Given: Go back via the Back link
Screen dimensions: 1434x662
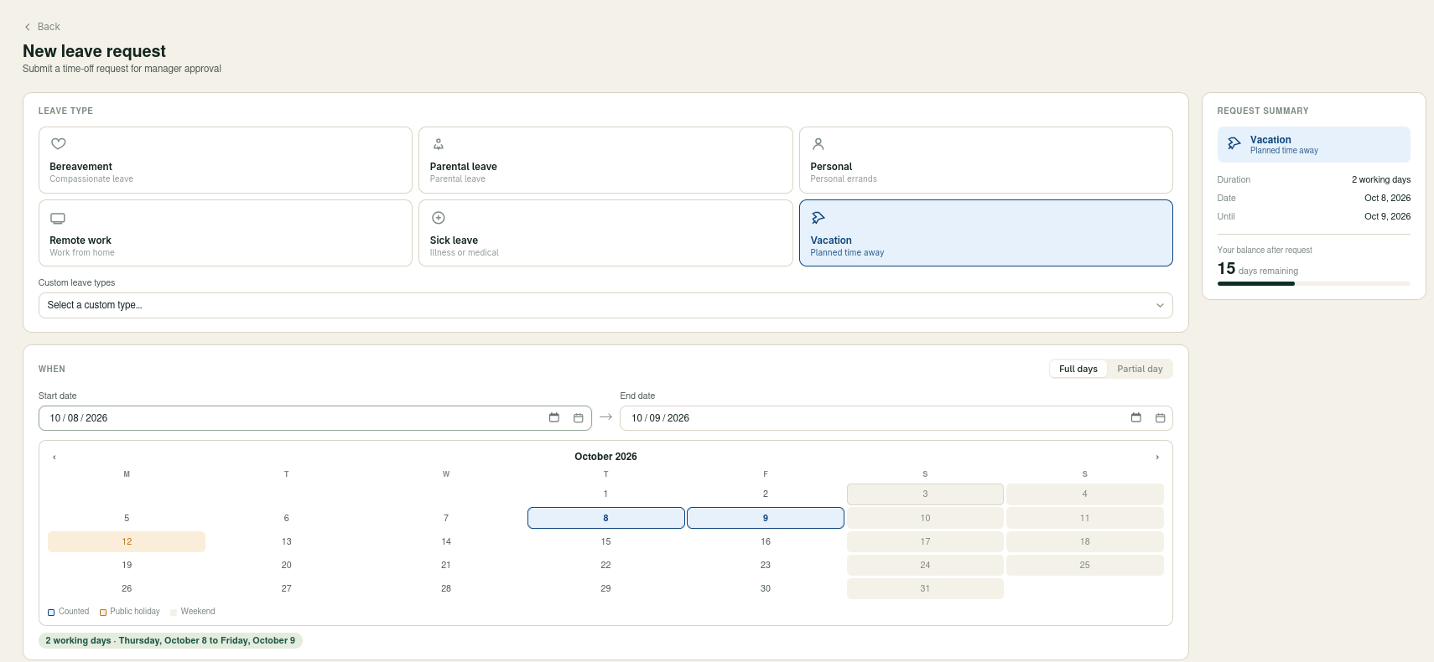Looking at the screenshot, I should (42, 27).
